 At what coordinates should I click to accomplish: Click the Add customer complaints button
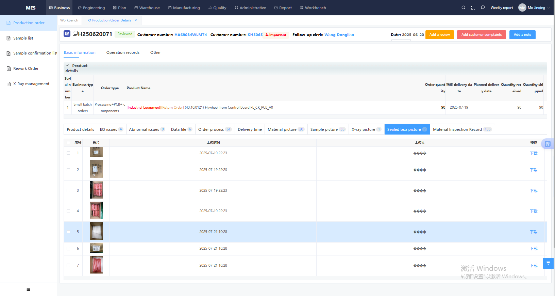tap(481, 35)
